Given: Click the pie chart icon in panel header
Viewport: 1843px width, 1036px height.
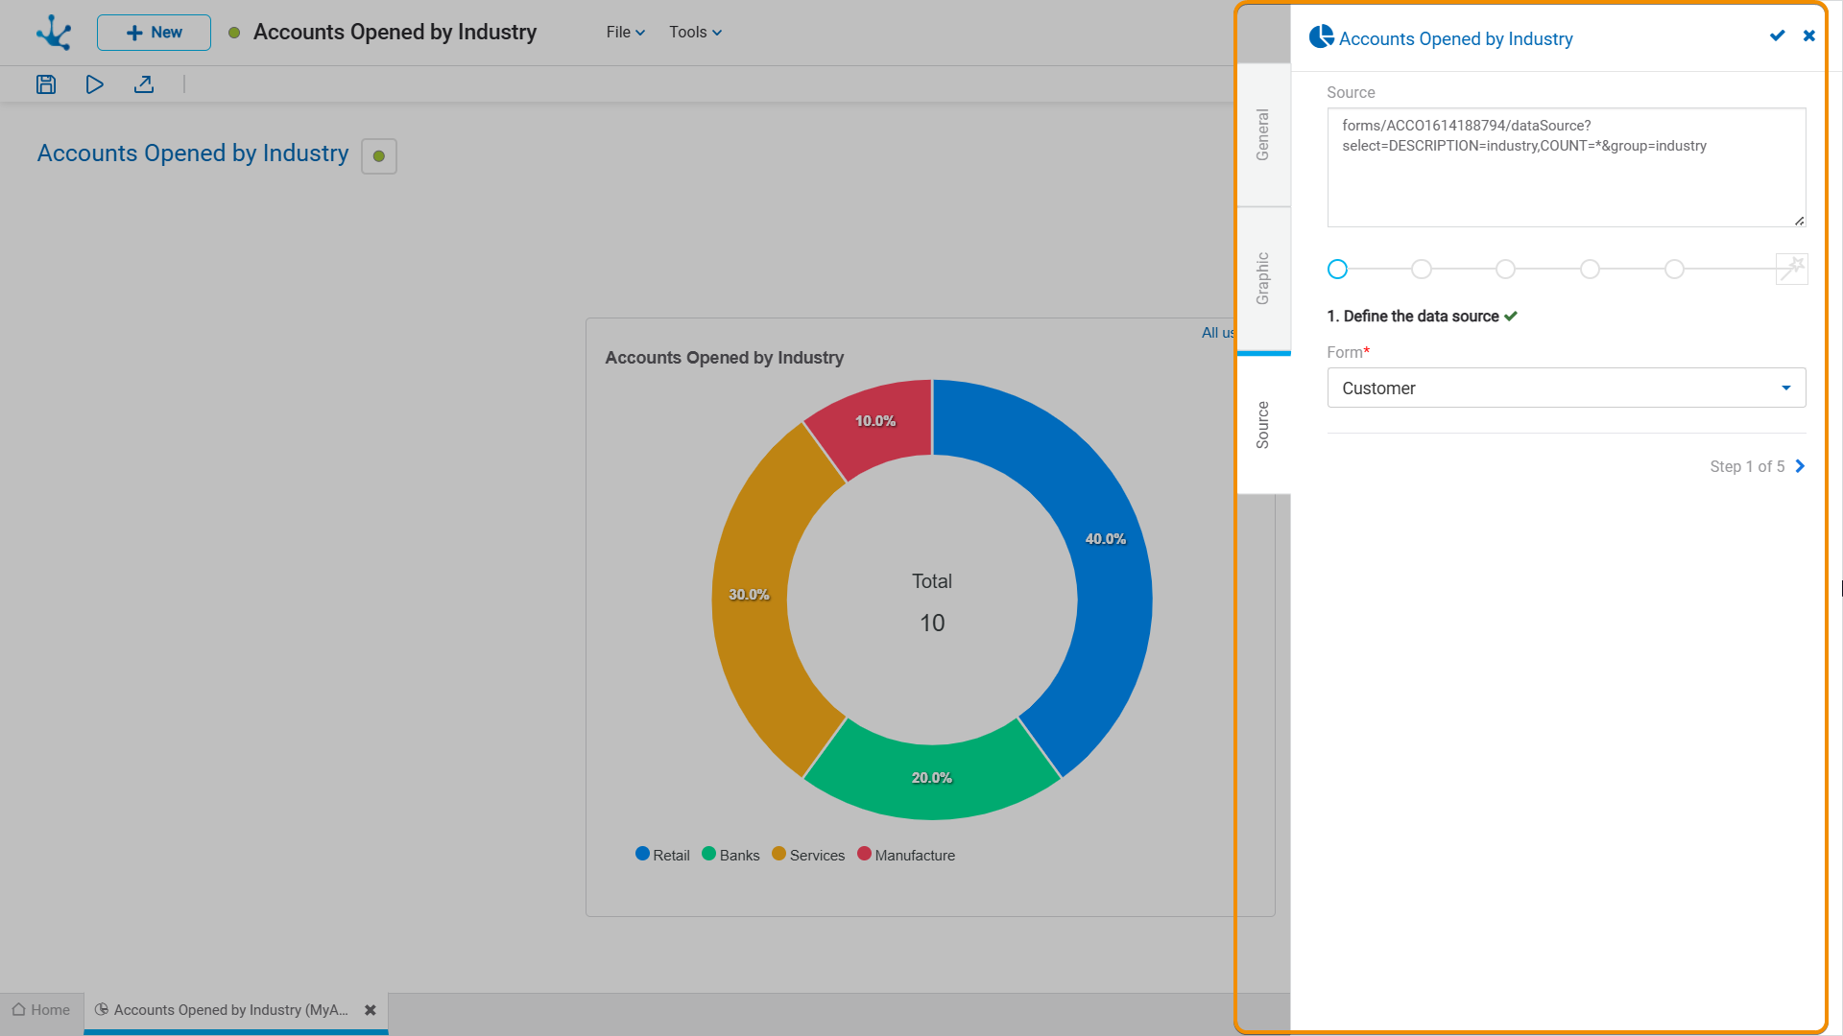Looking at the screenshot, I should [1321, 37].
